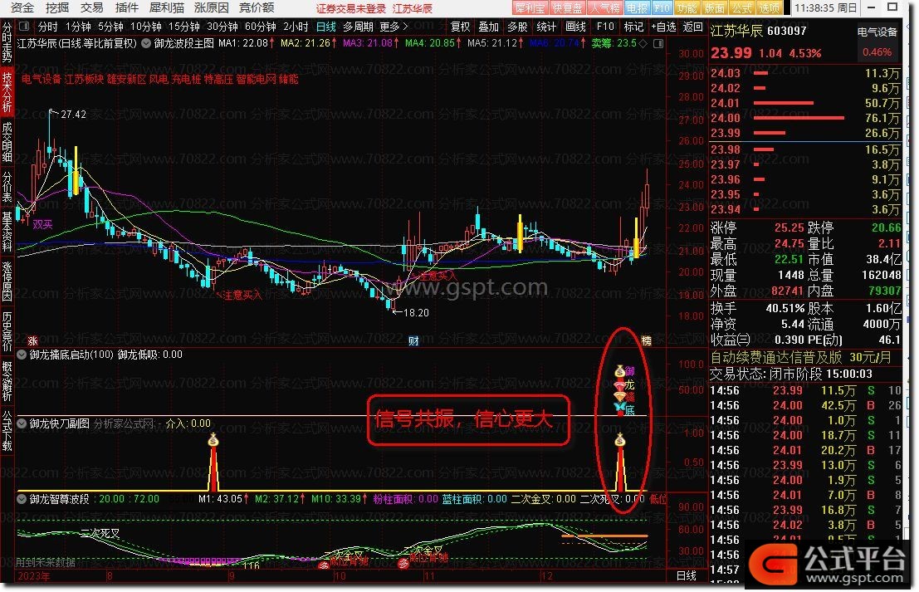Switch to 10分钟 timeframe
The image size is (919, 592).
146,27
